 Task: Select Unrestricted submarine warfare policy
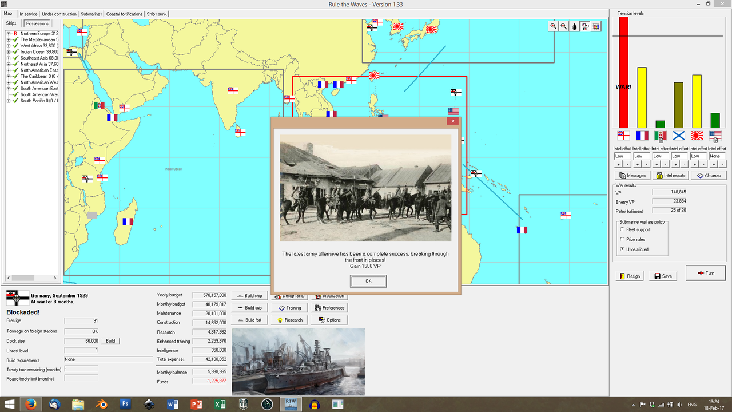622,248
